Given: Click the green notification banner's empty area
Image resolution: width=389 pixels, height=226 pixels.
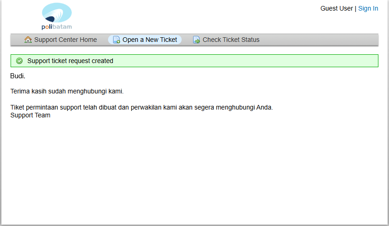Looking at the screenshot, I should (x=253, y=61).
